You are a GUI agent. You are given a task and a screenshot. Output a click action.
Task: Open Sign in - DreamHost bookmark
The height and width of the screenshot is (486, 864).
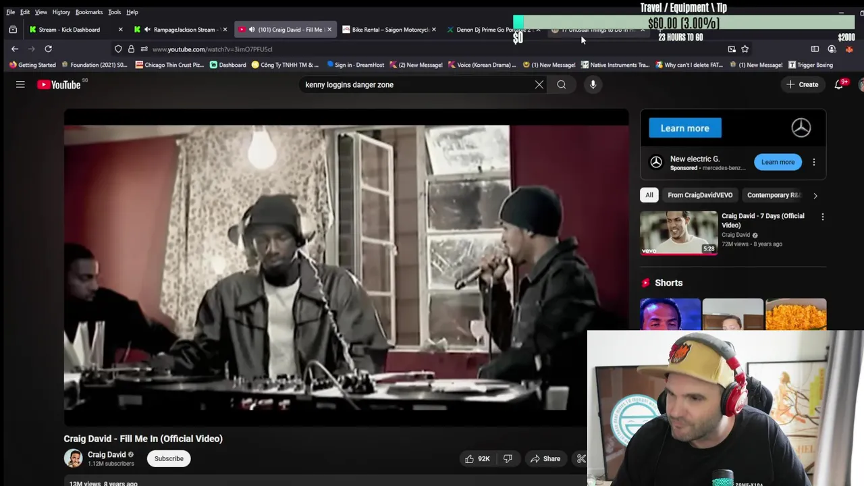(x=355, y=65)
